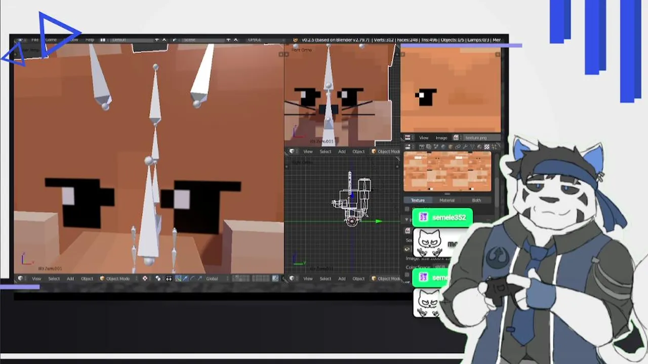Toggle the first visible layers block in main header

[x=240, y=279]
